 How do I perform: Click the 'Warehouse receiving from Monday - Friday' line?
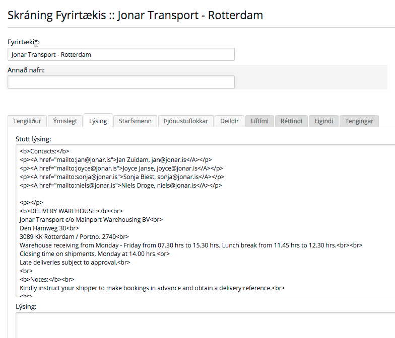tap(191, 245)
